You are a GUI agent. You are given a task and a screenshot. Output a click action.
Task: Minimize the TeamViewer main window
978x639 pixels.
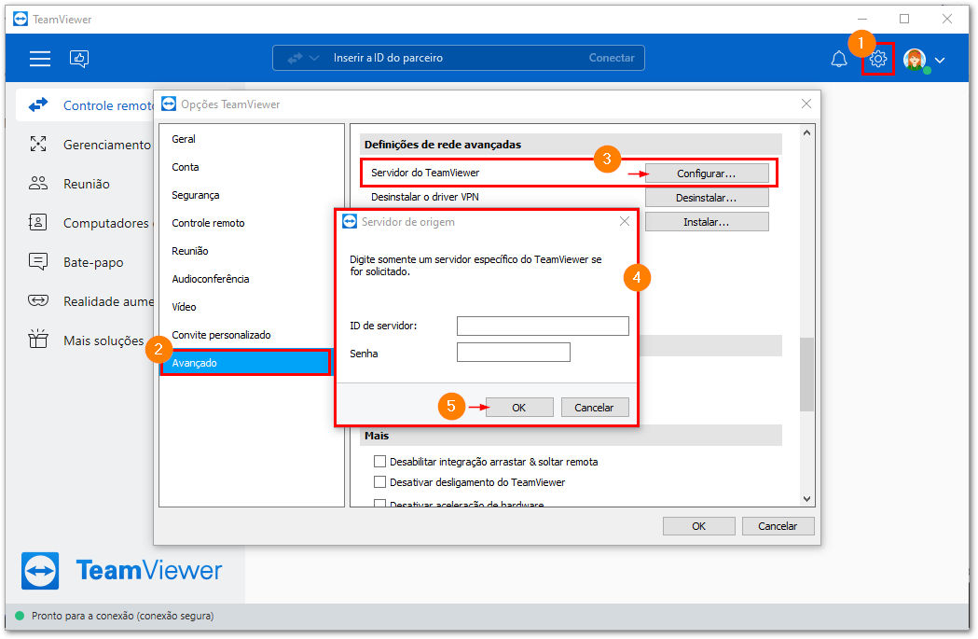pos(862,20)
